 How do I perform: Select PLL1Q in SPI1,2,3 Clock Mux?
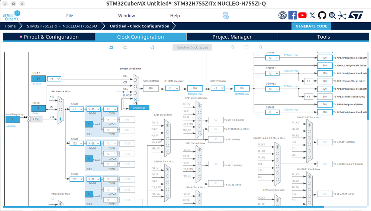[200, 106]
